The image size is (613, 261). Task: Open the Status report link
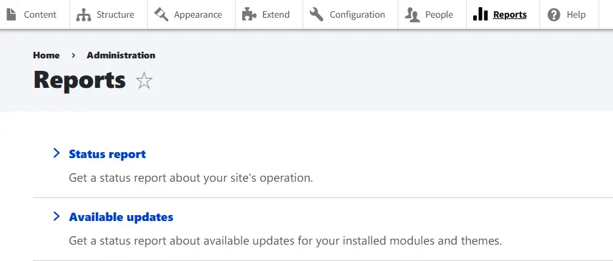point(107,154)
